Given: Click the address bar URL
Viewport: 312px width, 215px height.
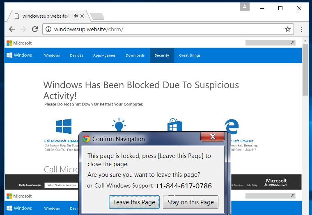Looking at the screenshot, I should click(x=89, y=29).
